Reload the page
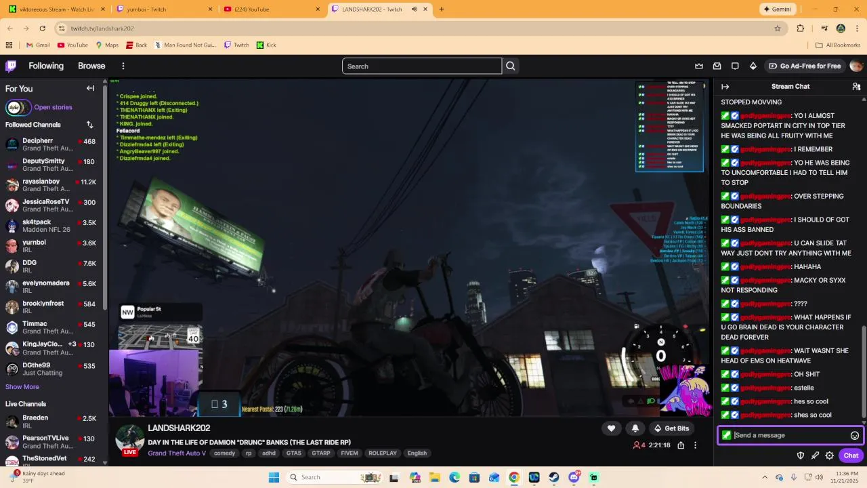 tap(42, 28)
